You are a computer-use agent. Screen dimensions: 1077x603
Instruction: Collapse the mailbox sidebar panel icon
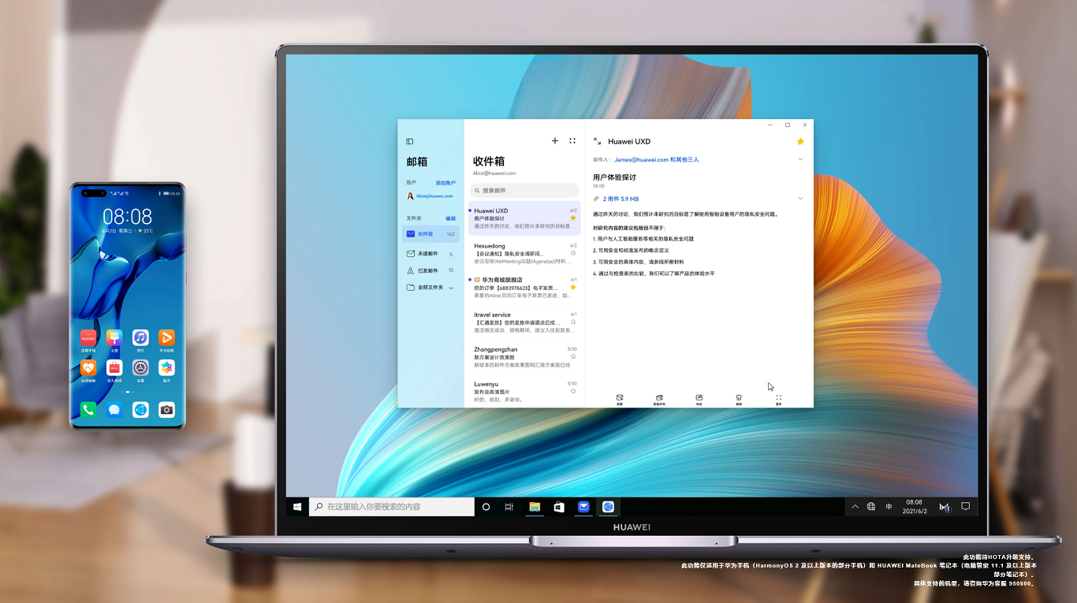pos(409,142)
